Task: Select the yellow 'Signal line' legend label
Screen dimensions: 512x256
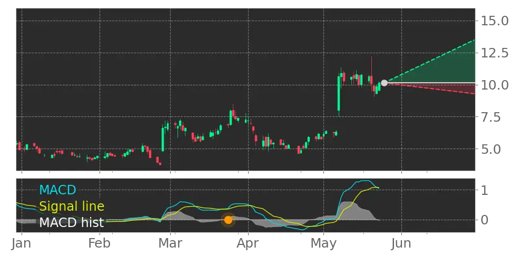Action: pyautogui.click(x=72, y=206)
